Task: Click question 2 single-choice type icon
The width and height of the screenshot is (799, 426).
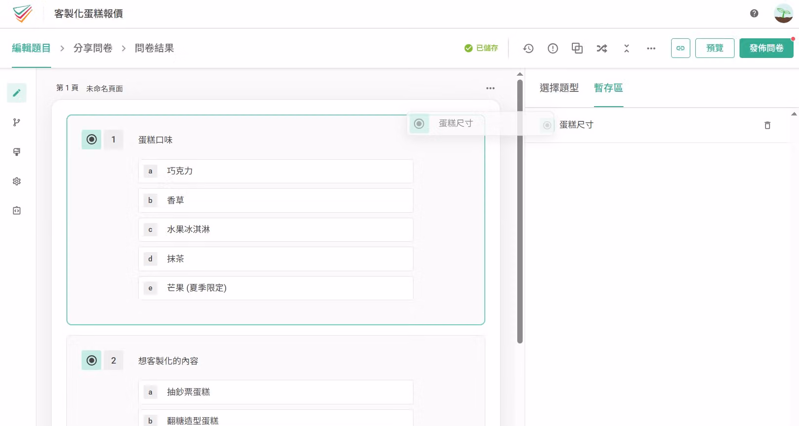Action: pyautogui.click(x=91, y=361)
